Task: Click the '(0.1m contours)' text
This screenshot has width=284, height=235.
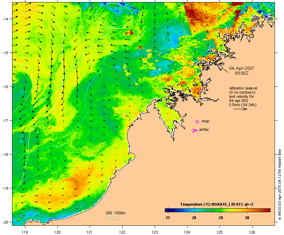Action: (242, 92)
